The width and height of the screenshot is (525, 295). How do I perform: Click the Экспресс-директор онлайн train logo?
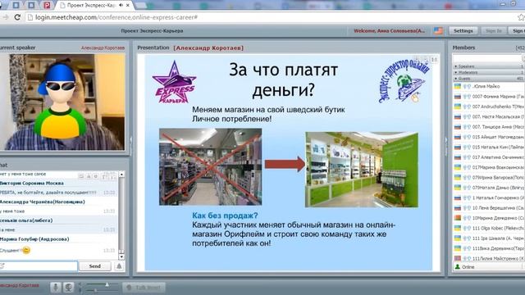pyautogui.click(x=404, y=81)
